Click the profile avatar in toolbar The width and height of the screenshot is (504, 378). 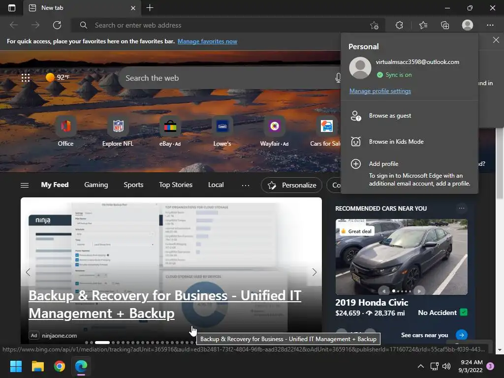[x=468, y=25]
